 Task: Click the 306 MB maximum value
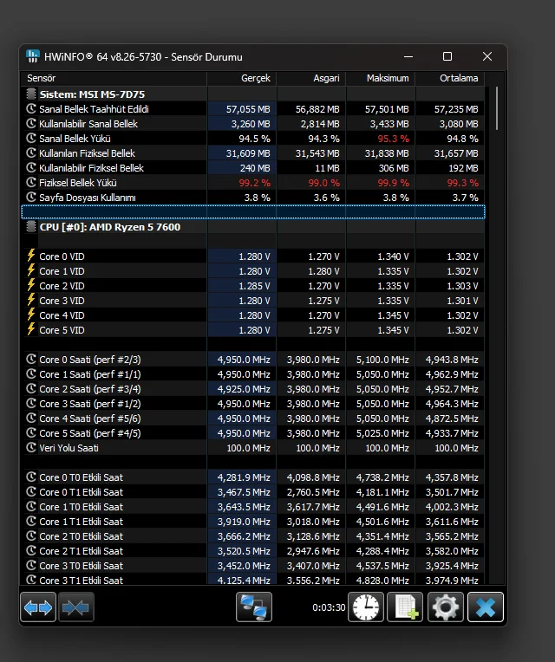point(394,168)
